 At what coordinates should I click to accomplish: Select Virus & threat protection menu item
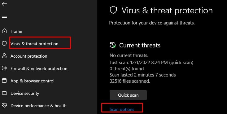[x=34, y=44]
